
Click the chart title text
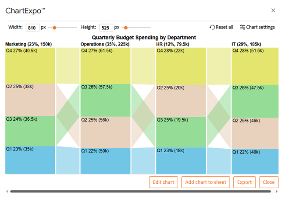(144, 38)
